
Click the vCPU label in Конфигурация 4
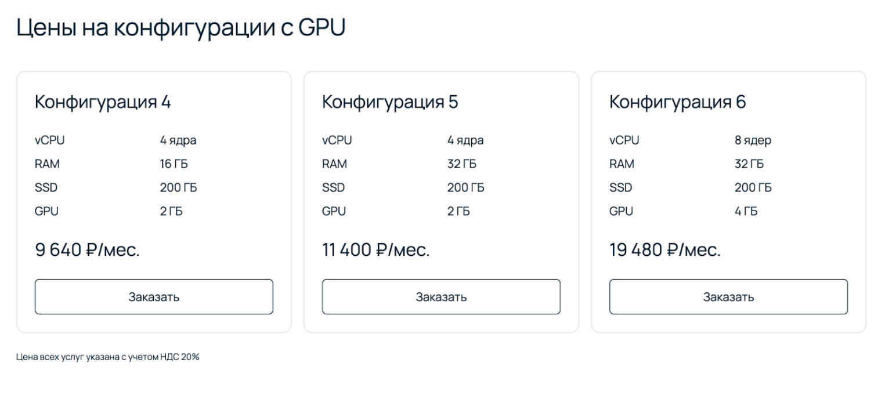point(47,140)
